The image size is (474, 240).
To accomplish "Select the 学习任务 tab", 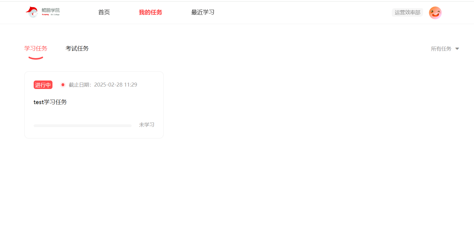I will pos(36,48).
